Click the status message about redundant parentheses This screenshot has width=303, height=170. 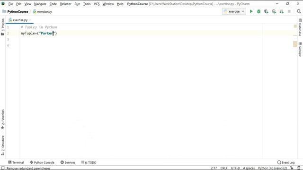coord(28,168)
